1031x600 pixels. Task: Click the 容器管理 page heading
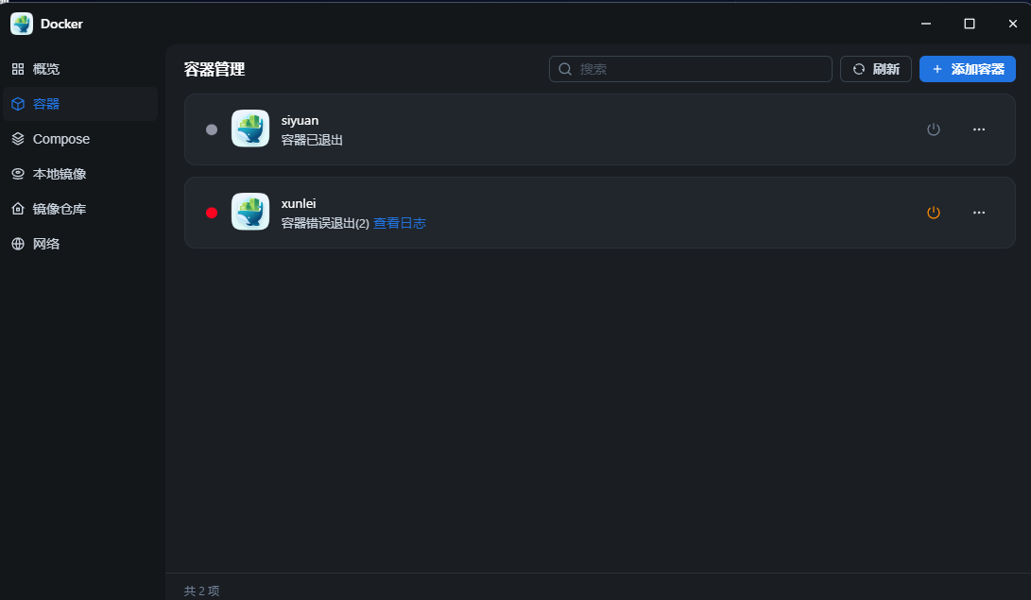coord(215,69)
